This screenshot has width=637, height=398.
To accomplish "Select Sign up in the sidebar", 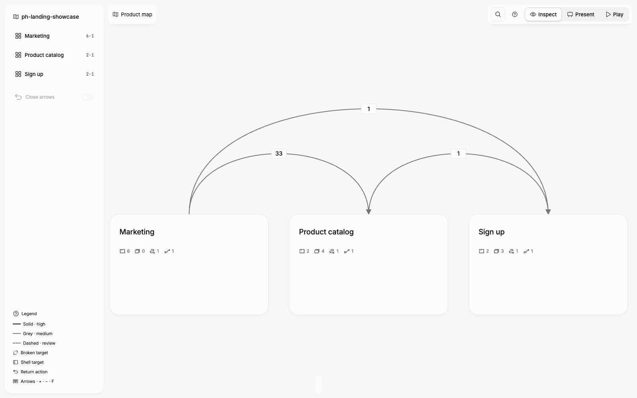I will [54, 74].
